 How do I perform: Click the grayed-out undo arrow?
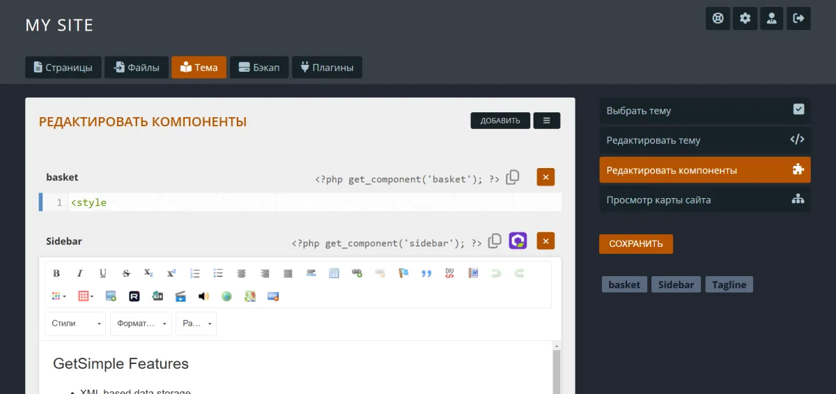pos(496,273)
